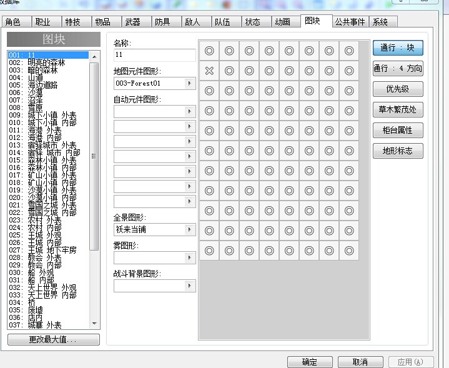This screenshot has height=368, width=449.
Task: Select the 草木繁茂处 button
Action: click(x=398, y=109)
